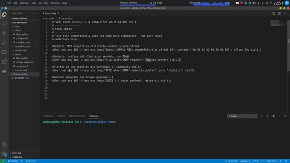Click the UTF-8 encoding indicator
Image resolution: width=290 pixels, height=163 pixels.
point(256,161)
